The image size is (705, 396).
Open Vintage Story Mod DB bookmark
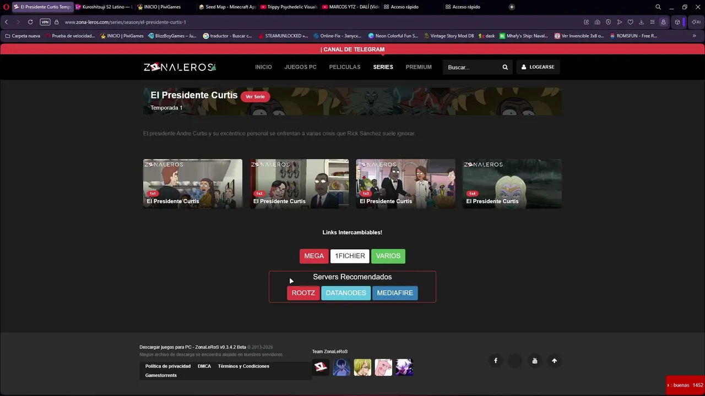(x=449, y=36)
